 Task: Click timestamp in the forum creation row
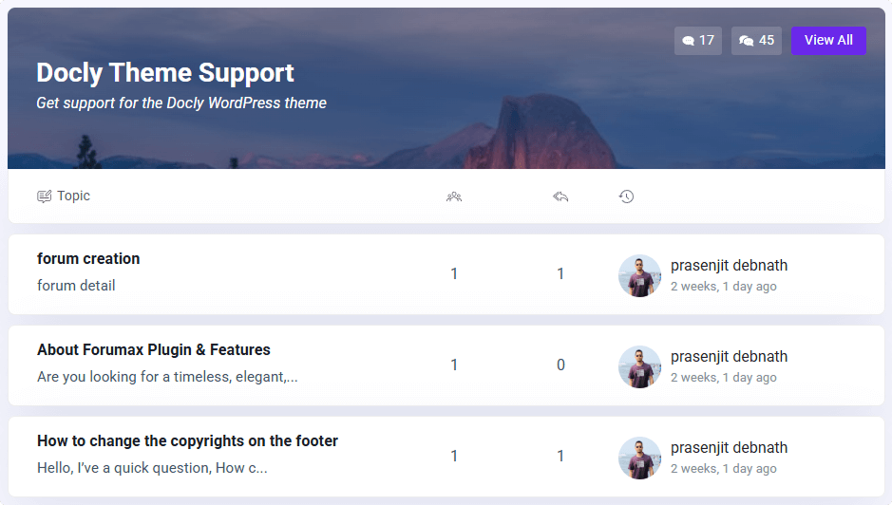pos(723,287)
